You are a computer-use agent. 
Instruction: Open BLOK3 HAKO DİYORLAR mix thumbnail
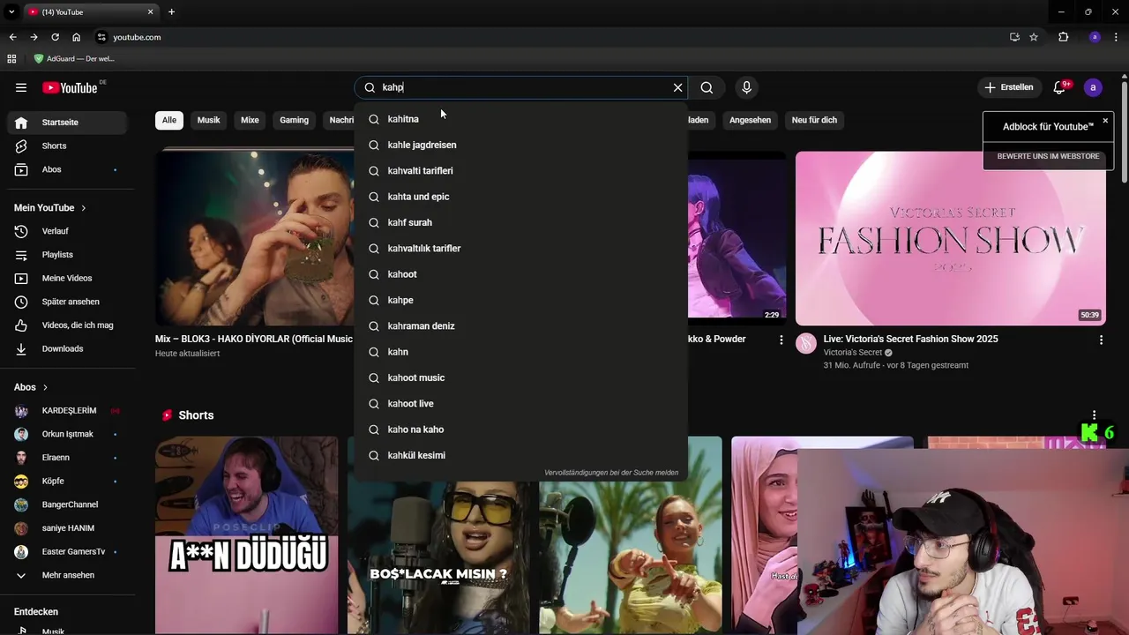(255, 238)
